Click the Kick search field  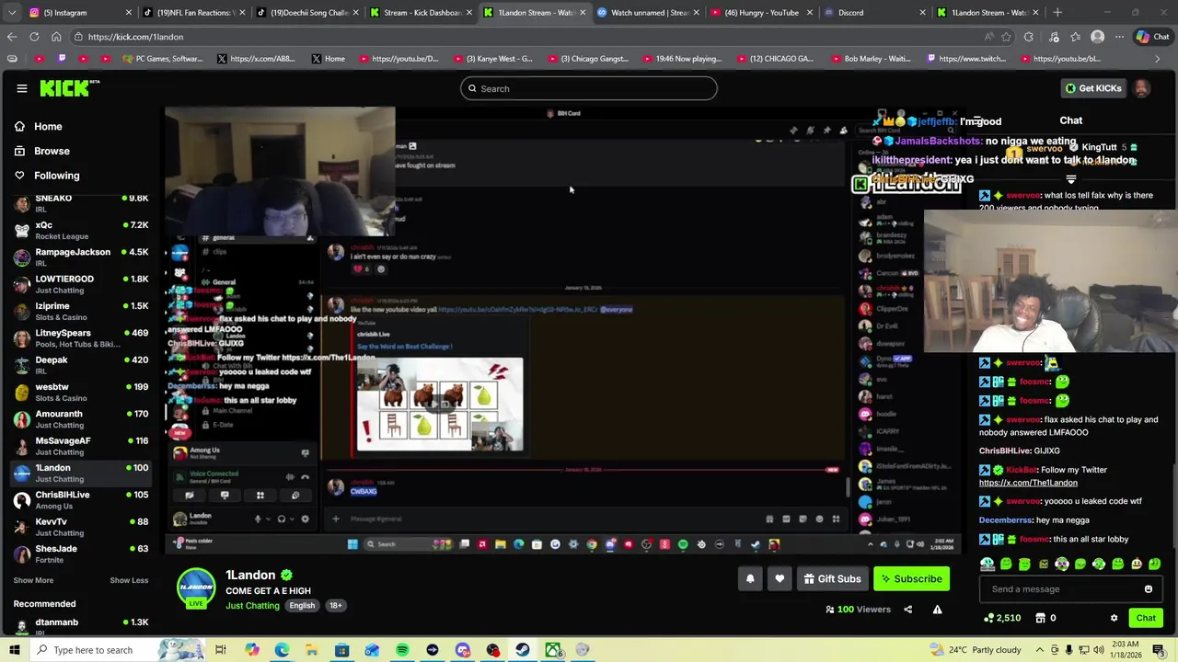[589, 88]
